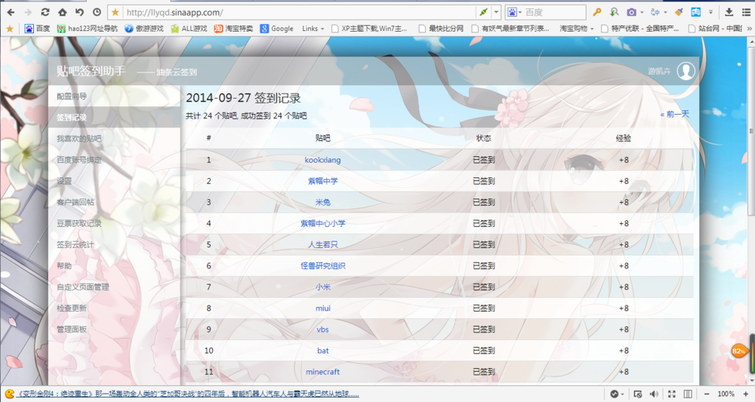755x402 pixels.
Task: Click the news ticker smiley icon
Action: [x=9, y=394]
